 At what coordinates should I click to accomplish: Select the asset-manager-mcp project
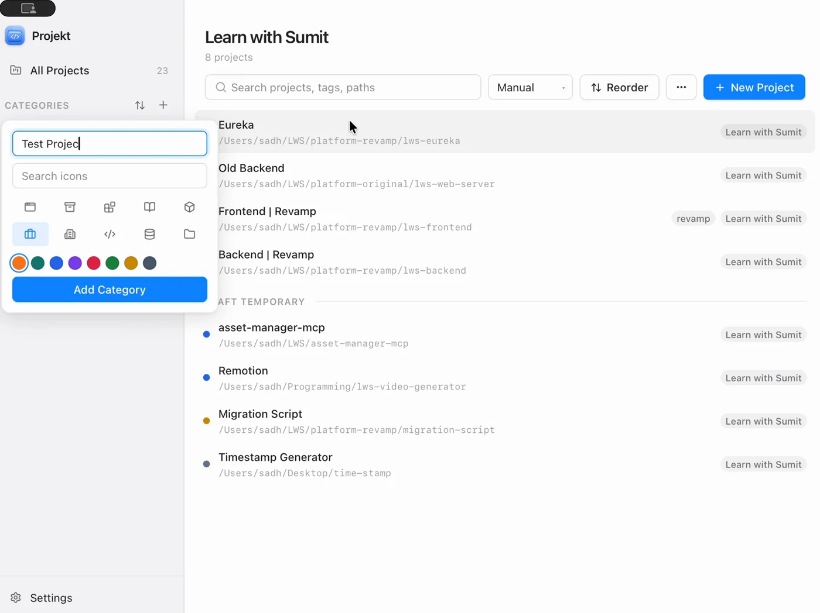pyautogui.click(x=504, y=335)
